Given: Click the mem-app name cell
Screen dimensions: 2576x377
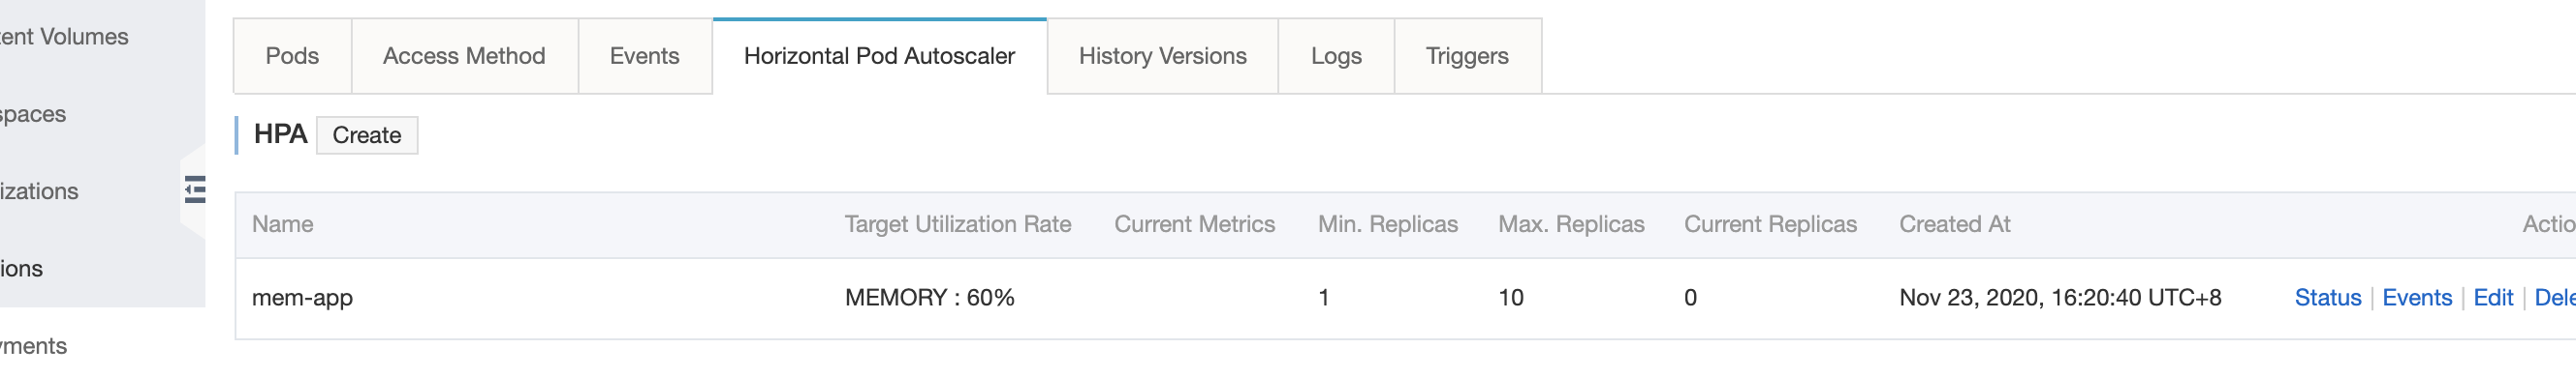Looking at the screenshot, I should click(x=302, y=297).
